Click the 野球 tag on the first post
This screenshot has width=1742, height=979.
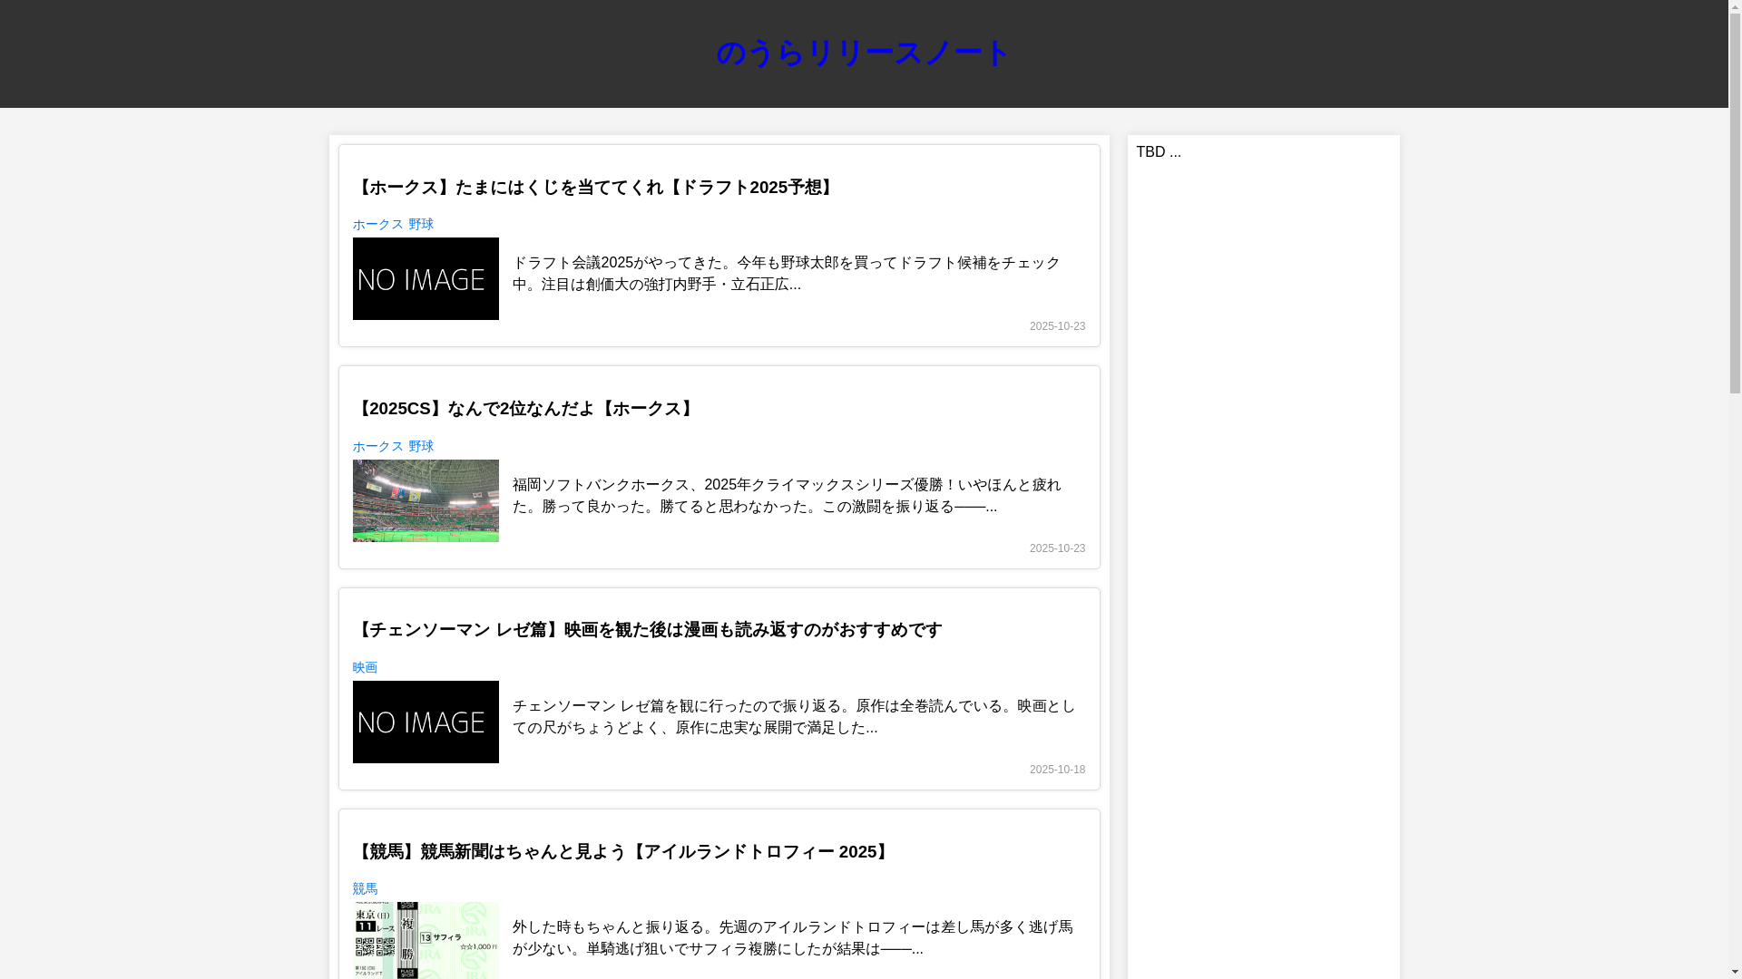[421, 225]
